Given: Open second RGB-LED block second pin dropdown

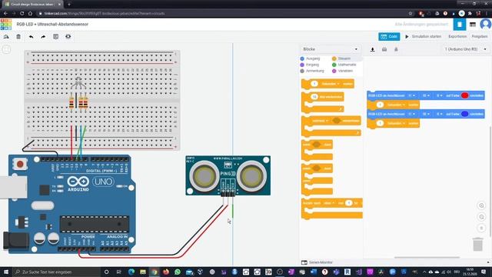Looking at the screenshot, I should click(425, 114).
